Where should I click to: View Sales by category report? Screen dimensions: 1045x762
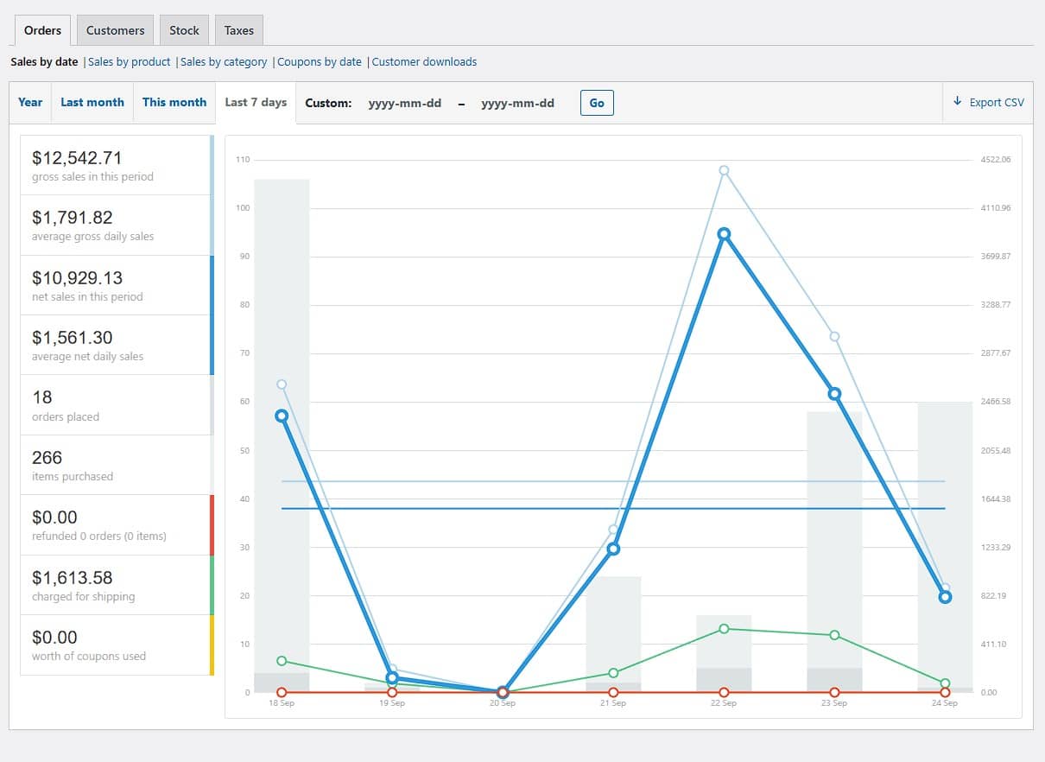(x=224, y=62)
